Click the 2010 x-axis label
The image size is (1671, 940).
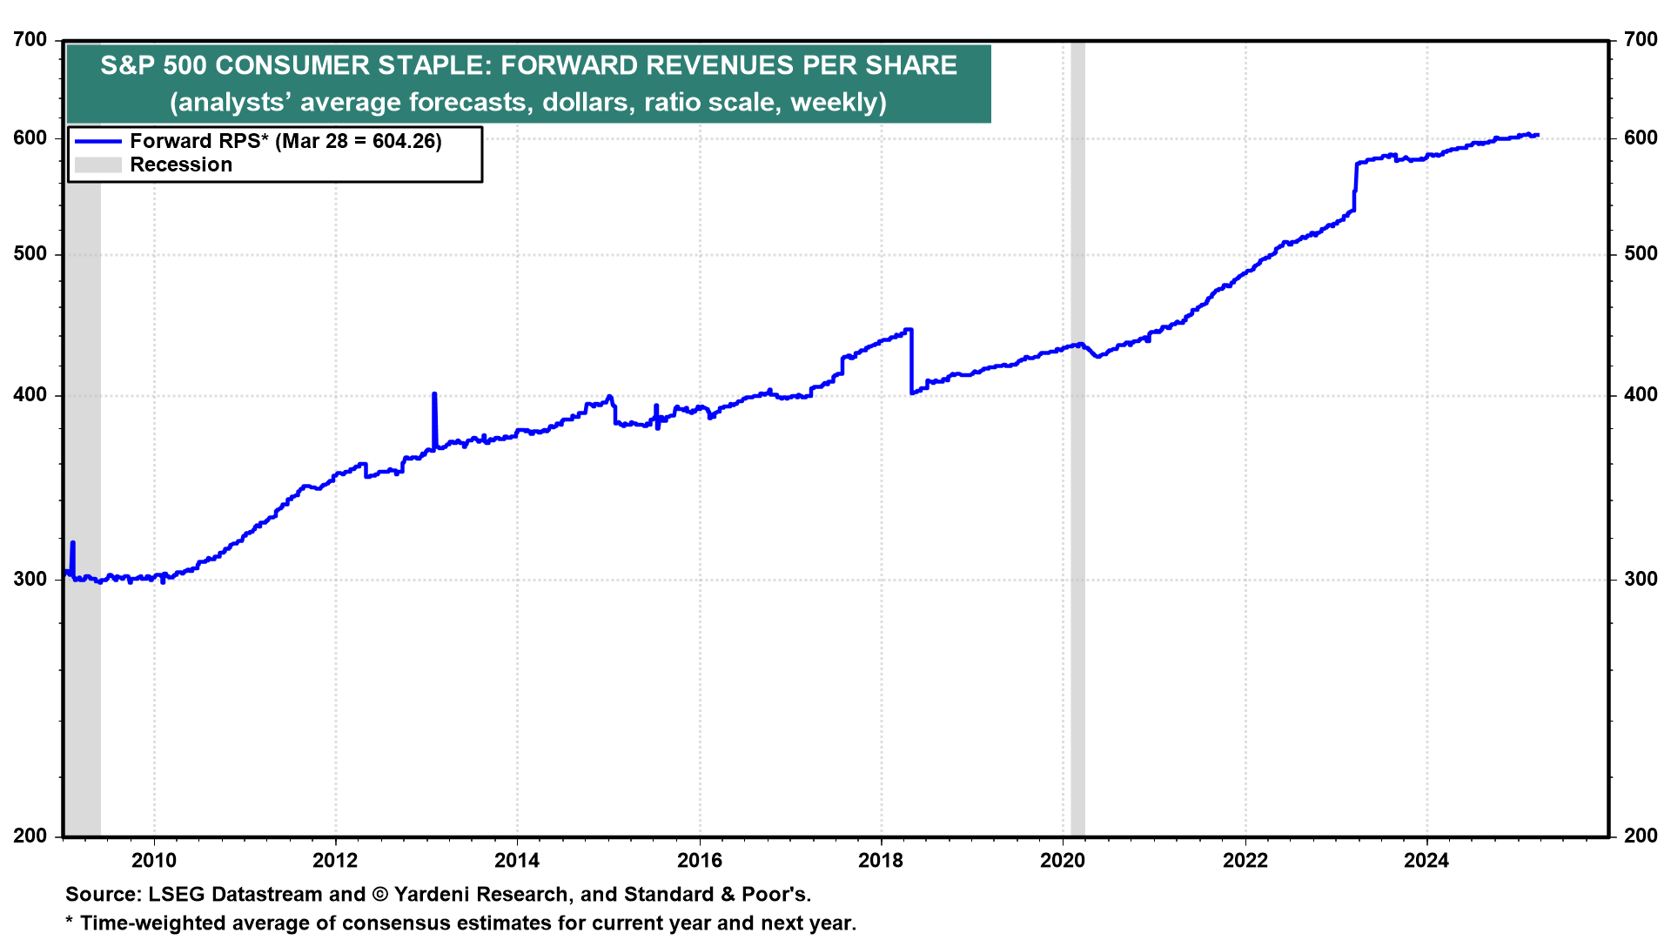coord(154,861)
